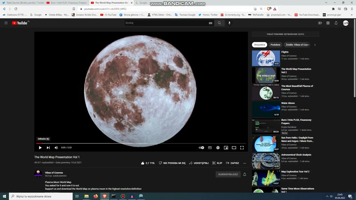Screen dimensions: 356x200
Task: Open The World Map Presentation Vol 2 thumbnail
Action: (x=266, y=75)
